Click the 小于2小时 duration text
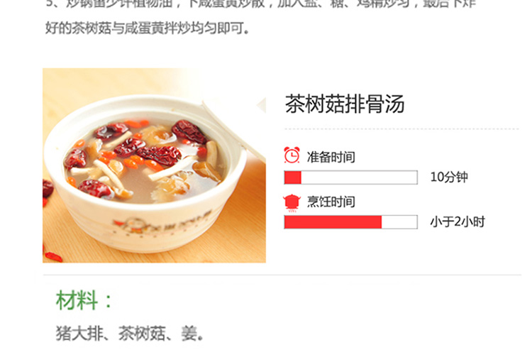The width and height of the screenshot is (532, 355). pos(458,222)
